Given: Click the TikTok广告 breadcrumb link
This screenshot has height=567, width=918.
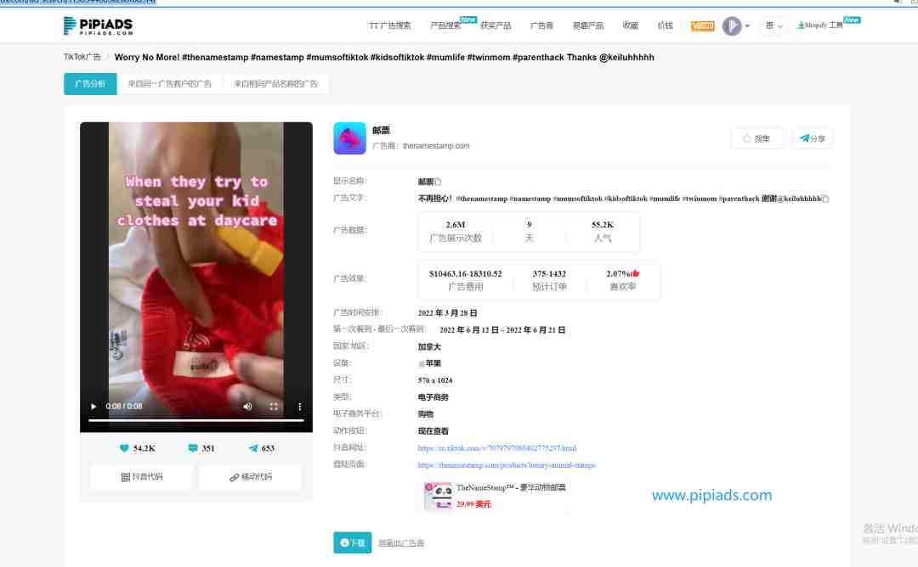Looking at the screenshot, I should (x=82, y=57).
